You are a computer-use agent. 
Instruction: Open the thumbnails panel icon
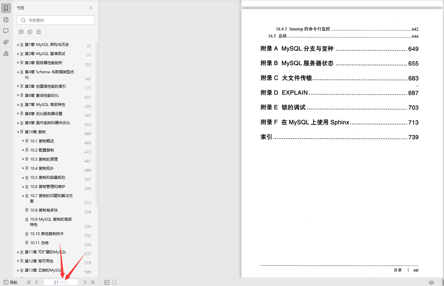[6, 20]
